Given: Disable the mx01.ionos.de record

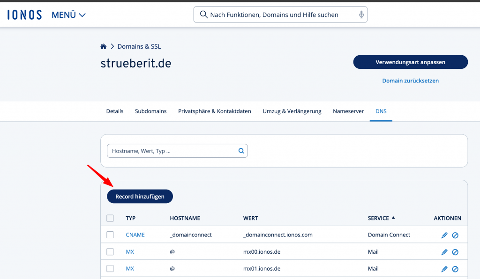Looking at the screenshot, I should 455,269.
